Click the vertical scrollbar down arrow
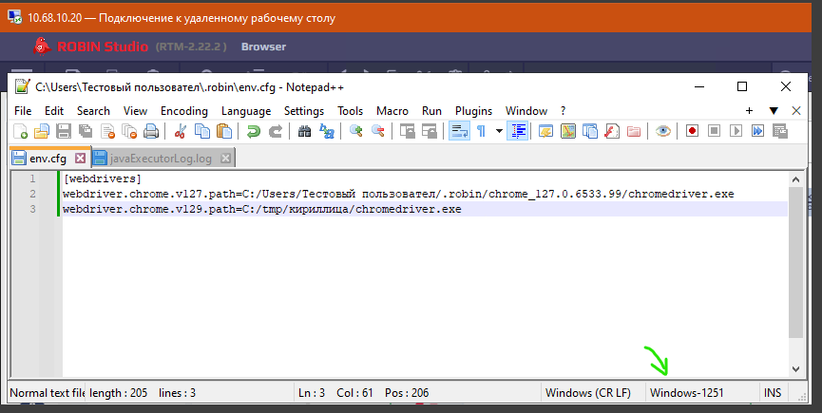This screenshot has width=822, height=413. coord(796,368)
